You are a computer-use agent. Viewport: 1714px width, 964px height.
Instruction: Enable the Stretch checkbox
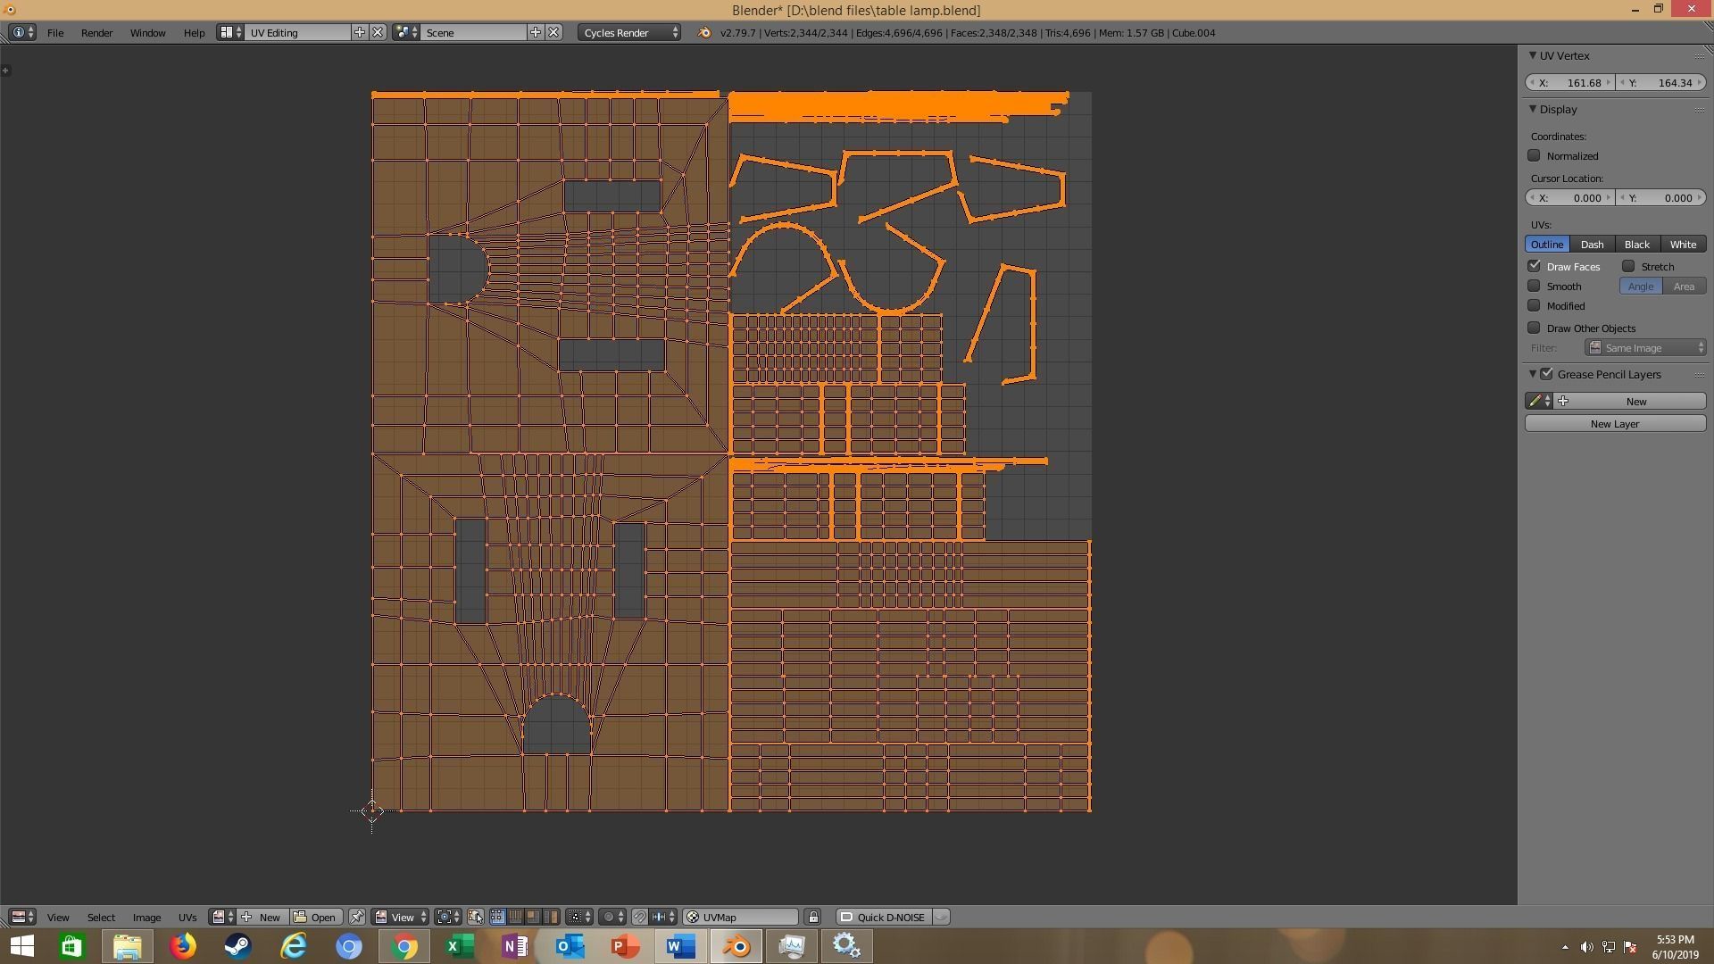click(1628, 267)
